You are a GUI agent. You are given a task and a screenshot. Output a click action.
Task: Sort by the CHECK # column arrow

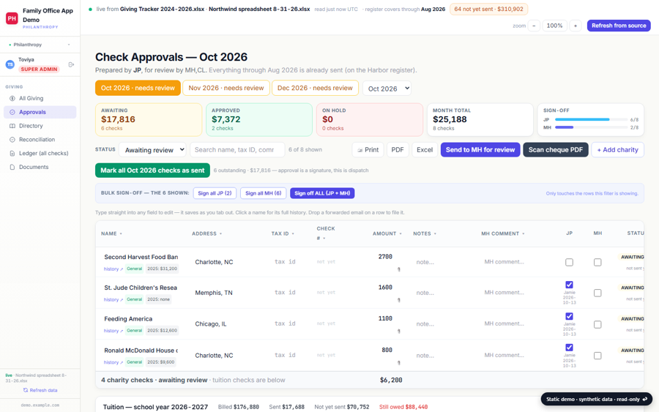click(324, 239)
